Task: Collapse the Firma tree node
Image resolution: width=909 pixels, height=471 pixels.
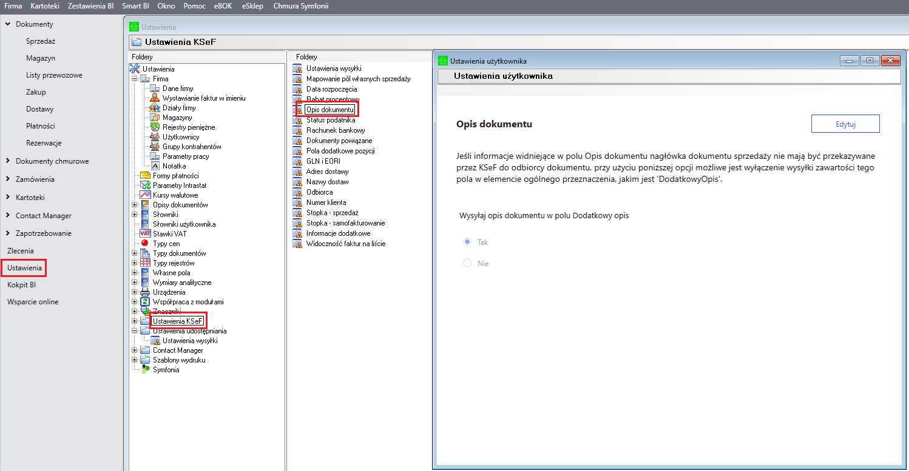Action: click(135, 79)
